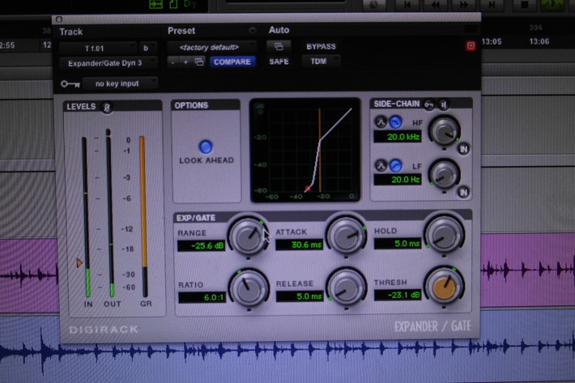Click the Range knob
This screenshot has height=383, width=575.
point(249,236)
